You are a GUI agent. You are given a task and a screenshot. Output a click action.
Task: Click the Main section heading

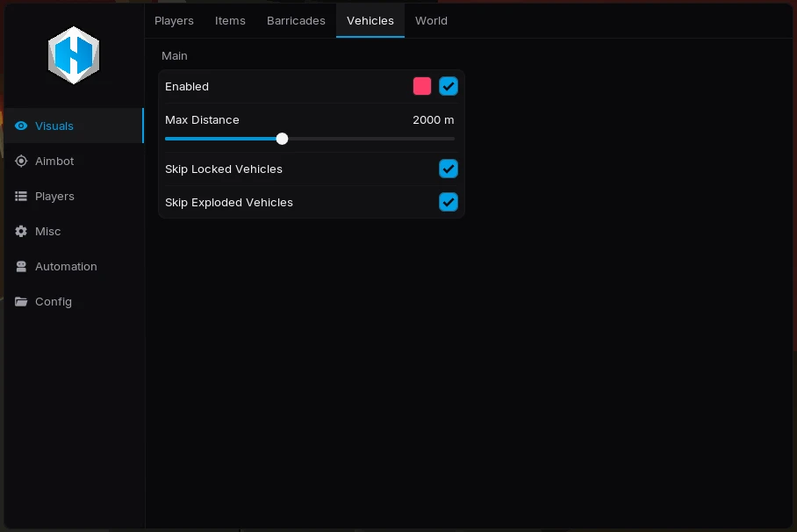tap(175, 55)
